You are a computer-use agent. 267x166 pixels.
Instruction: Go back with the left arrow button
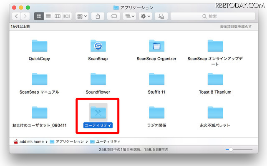[x=17, y=16]
